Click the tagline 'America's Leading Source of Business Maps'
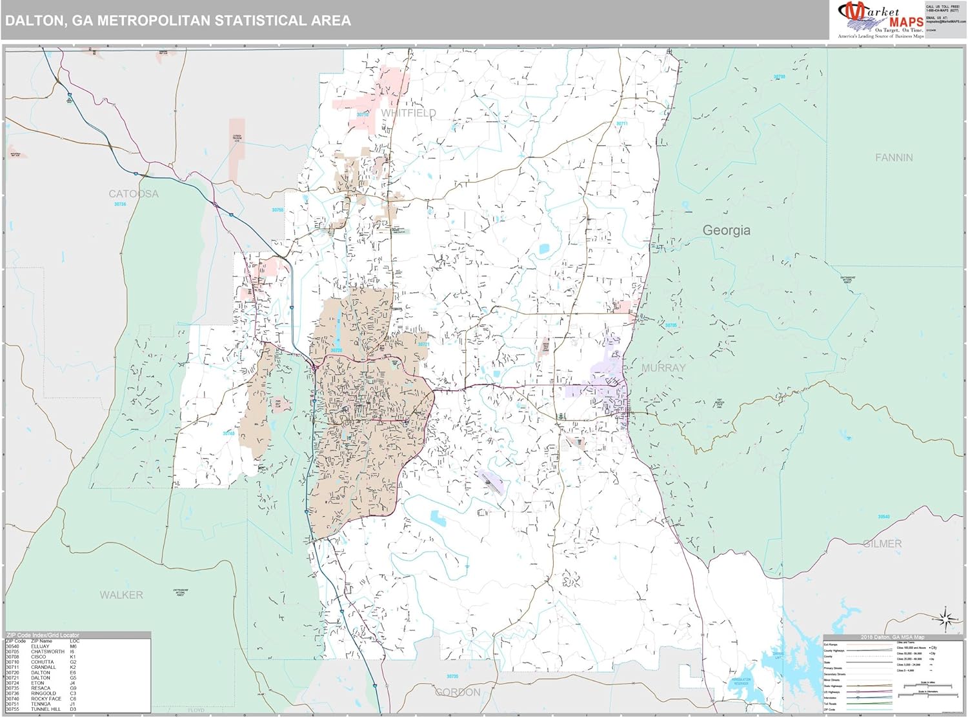Image resolution: width=968 pixels, height=718 pixels. 880,36
